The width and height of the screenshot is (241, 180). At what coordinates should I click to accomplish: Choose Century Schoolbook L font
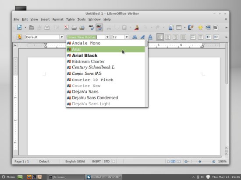pos(106,67)
